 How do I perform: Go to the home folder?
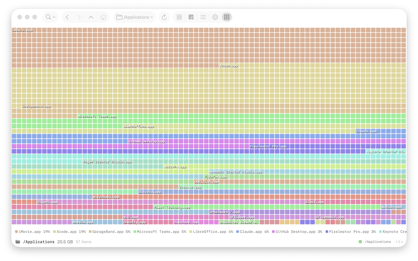point(103,17)
